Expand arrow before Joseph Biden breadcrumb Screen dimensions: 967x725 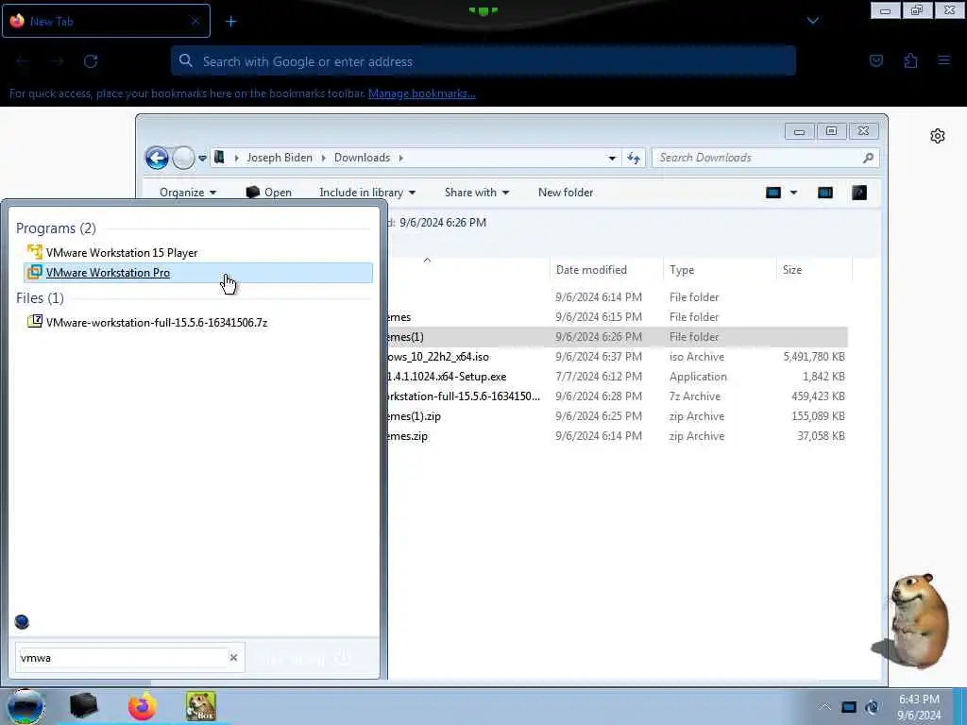(x=236, y=158)
